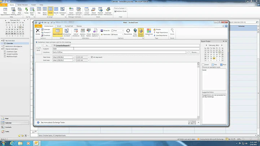Open the event File tab
Screen dimensions: 260x146
point(38,26)
